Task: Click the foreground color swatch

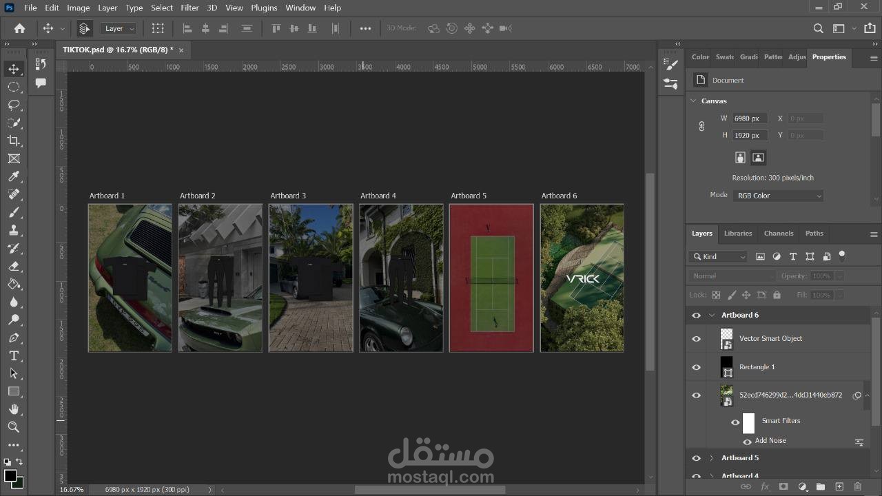Action: tap(10, 476)
